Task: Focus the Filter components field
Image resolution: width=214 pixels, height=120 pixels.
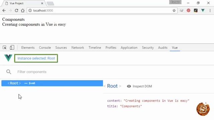Action: (x=32, y=72)
